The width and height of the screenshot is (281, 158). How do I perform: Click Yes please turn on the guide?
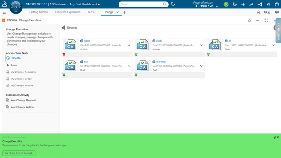(x=18, y=153)
